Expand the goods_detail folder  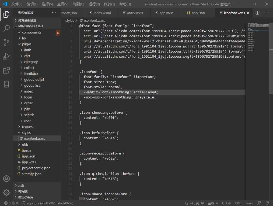coord(37,79)
